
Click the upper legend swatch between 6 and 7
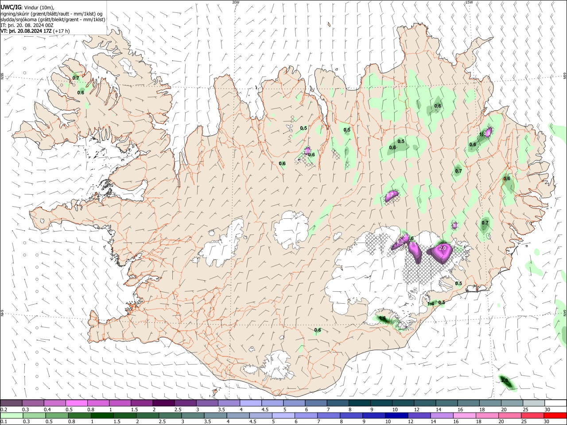pyautogui.click(x=316, y=403)
